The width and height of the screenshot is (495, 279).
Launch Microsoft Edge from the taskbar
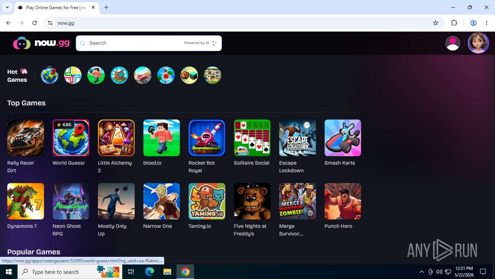pos(150,272)
